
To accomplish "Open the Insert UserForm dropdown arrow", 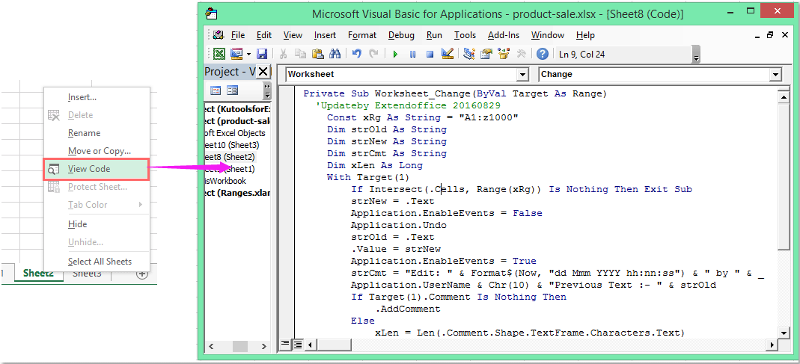I will [x=248, y=54].
